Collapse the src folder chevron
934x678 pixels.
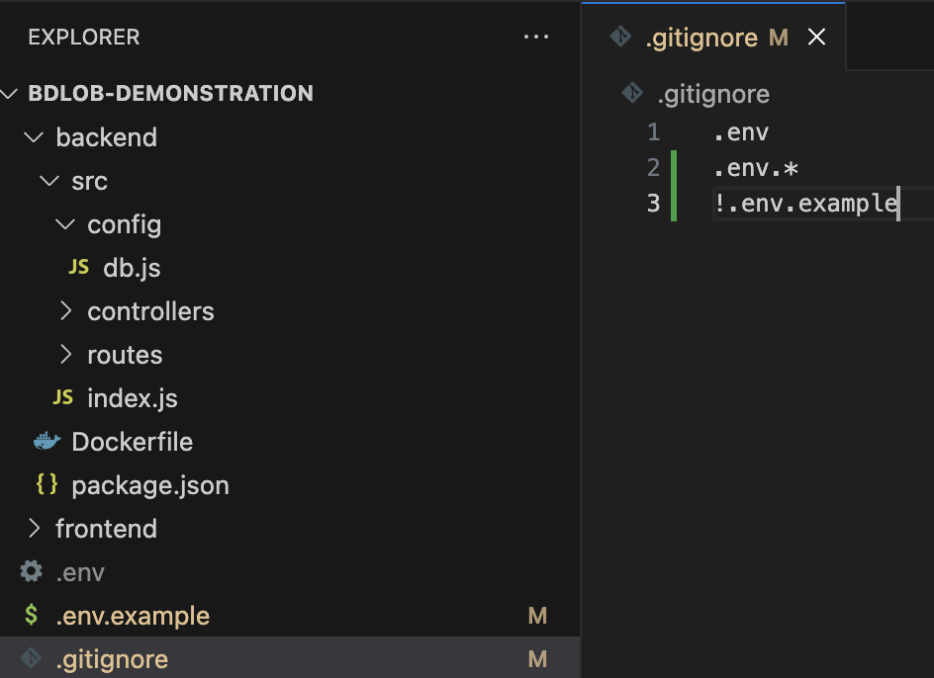49,180
